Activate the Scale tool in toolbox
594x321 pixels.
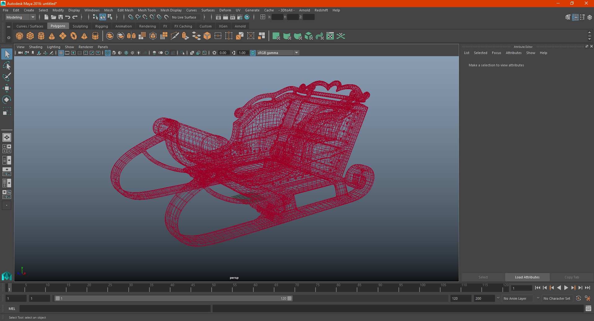click(x=6, y=111)
